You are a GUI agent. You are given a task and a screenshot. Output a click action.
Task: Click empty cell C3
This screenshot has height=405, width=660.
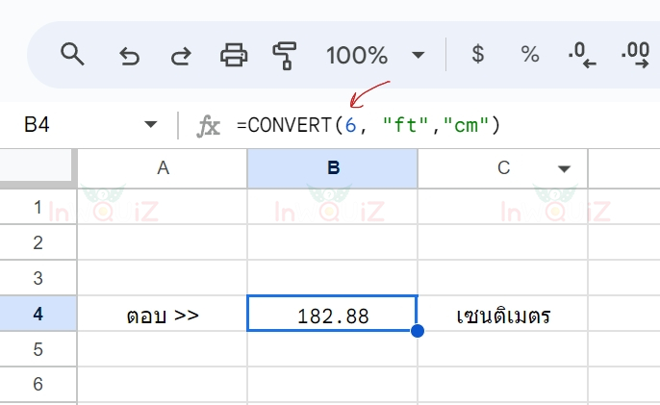(503, 278)
